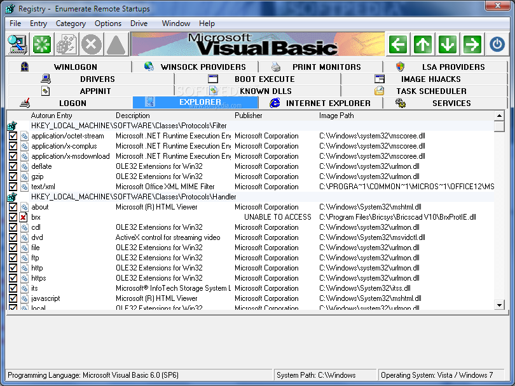The height and width of the screenshot is (386, 515).
Task: Click the red X file icon for brx
Action: coord(24,217)
